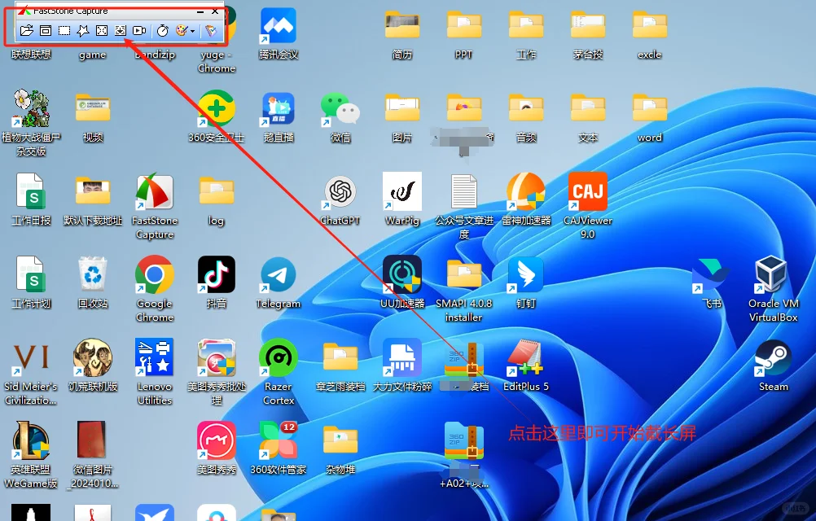Select the 微信 WeChat shortcut
816x521 pixels.
340,117
